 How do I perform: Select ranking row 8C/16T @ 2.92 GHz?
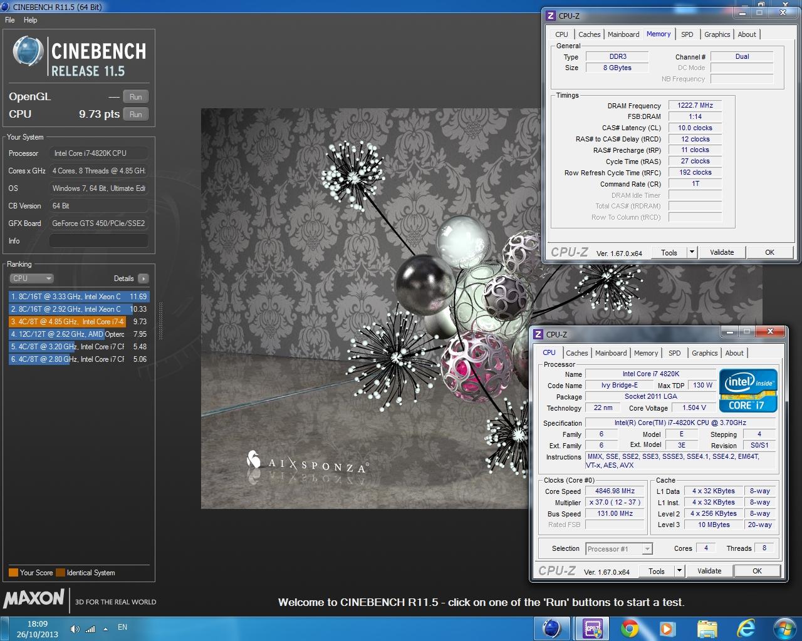point(79,309)
